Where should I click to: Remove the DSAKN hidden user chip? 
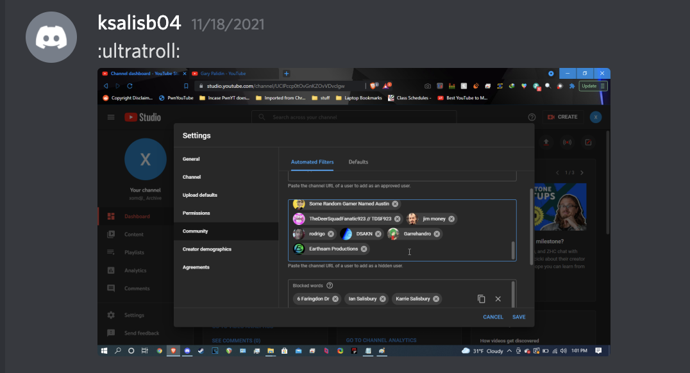click(x=378, y=234)
